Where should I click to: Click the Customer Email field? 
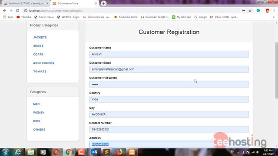click(x=169, y=69)
